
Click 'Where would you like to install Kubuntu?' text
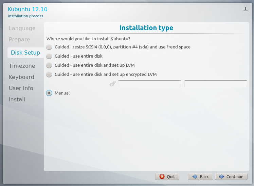tap(88, 39)
